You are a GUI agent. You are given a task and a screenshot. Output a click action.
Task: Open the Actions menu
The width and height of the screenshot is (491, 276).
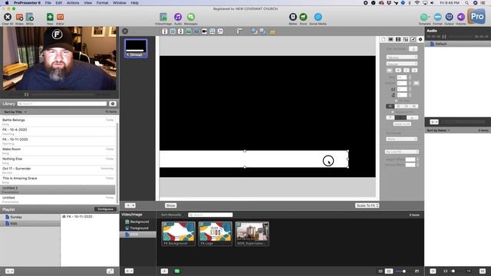click(x=73, y=3)
